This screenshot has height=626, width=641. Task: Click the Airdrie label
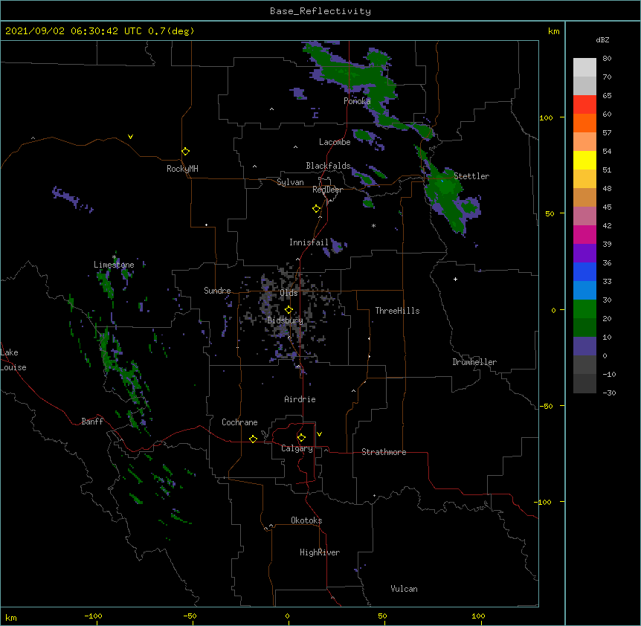[x=300, y=399]
